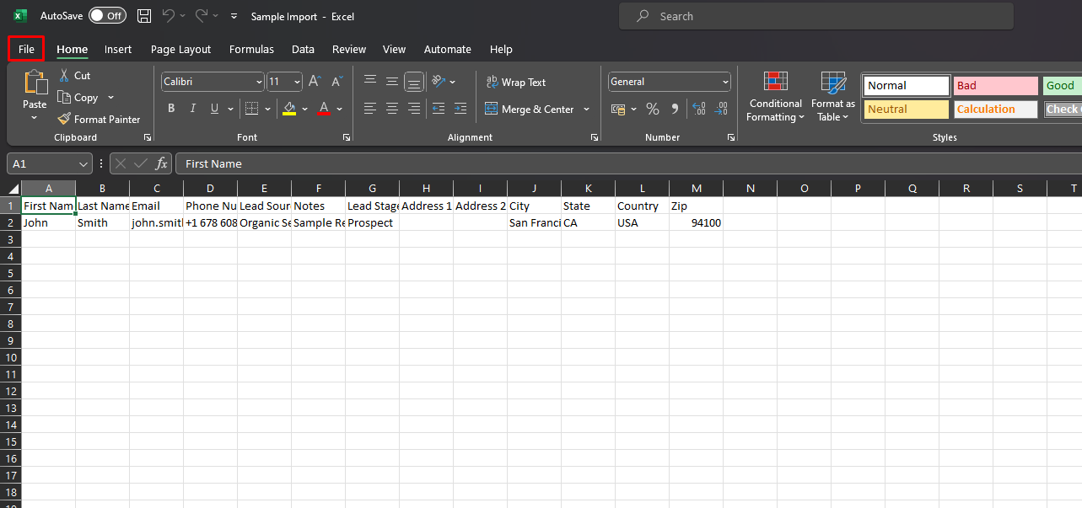Click the Cut scissors icon
The width and height of the screenshot is (1082, 508).
pyautogui.click(x=64, y=76)
